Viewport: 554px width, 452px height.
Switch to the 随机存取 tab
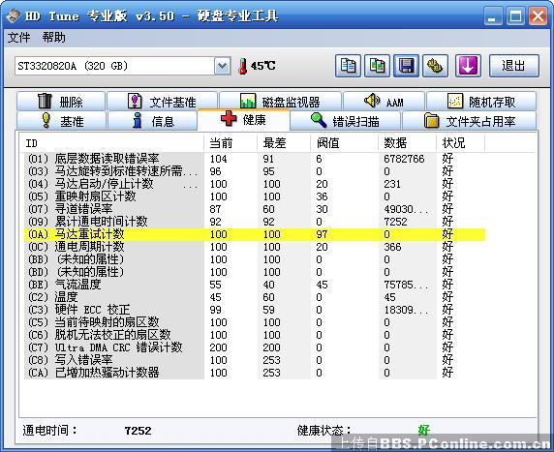click(x=481, y=102)
